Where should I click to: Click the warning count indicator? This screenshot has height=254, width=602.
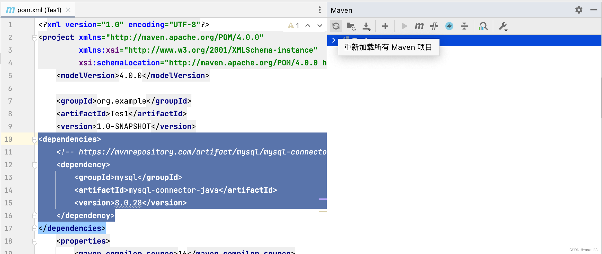coord(293,25)
